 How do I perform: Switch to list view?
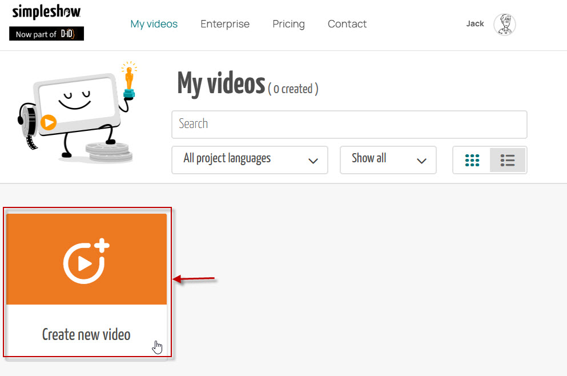click(508, 160)
